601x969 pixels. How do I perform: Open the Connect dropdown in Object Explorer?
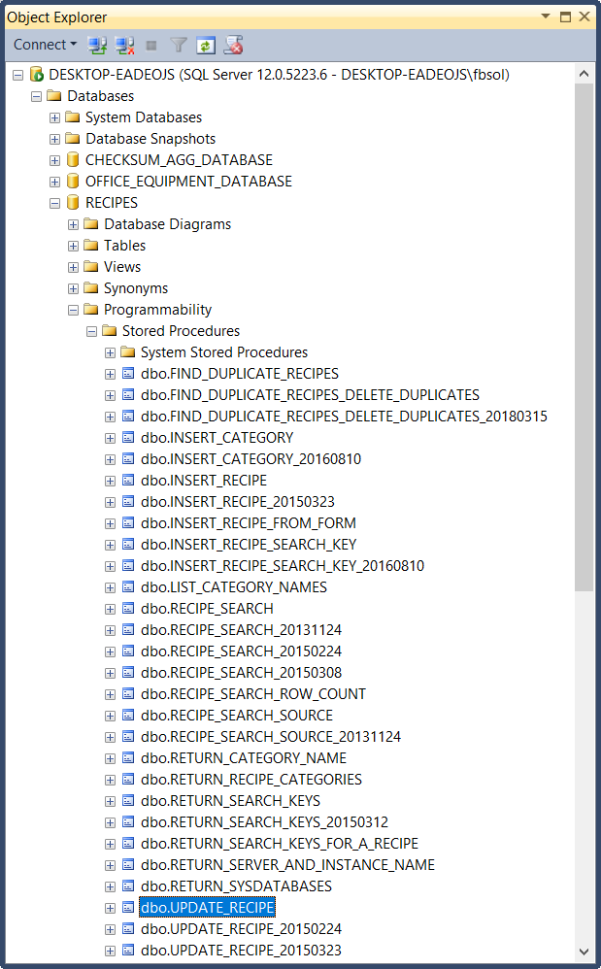point(45,45)
